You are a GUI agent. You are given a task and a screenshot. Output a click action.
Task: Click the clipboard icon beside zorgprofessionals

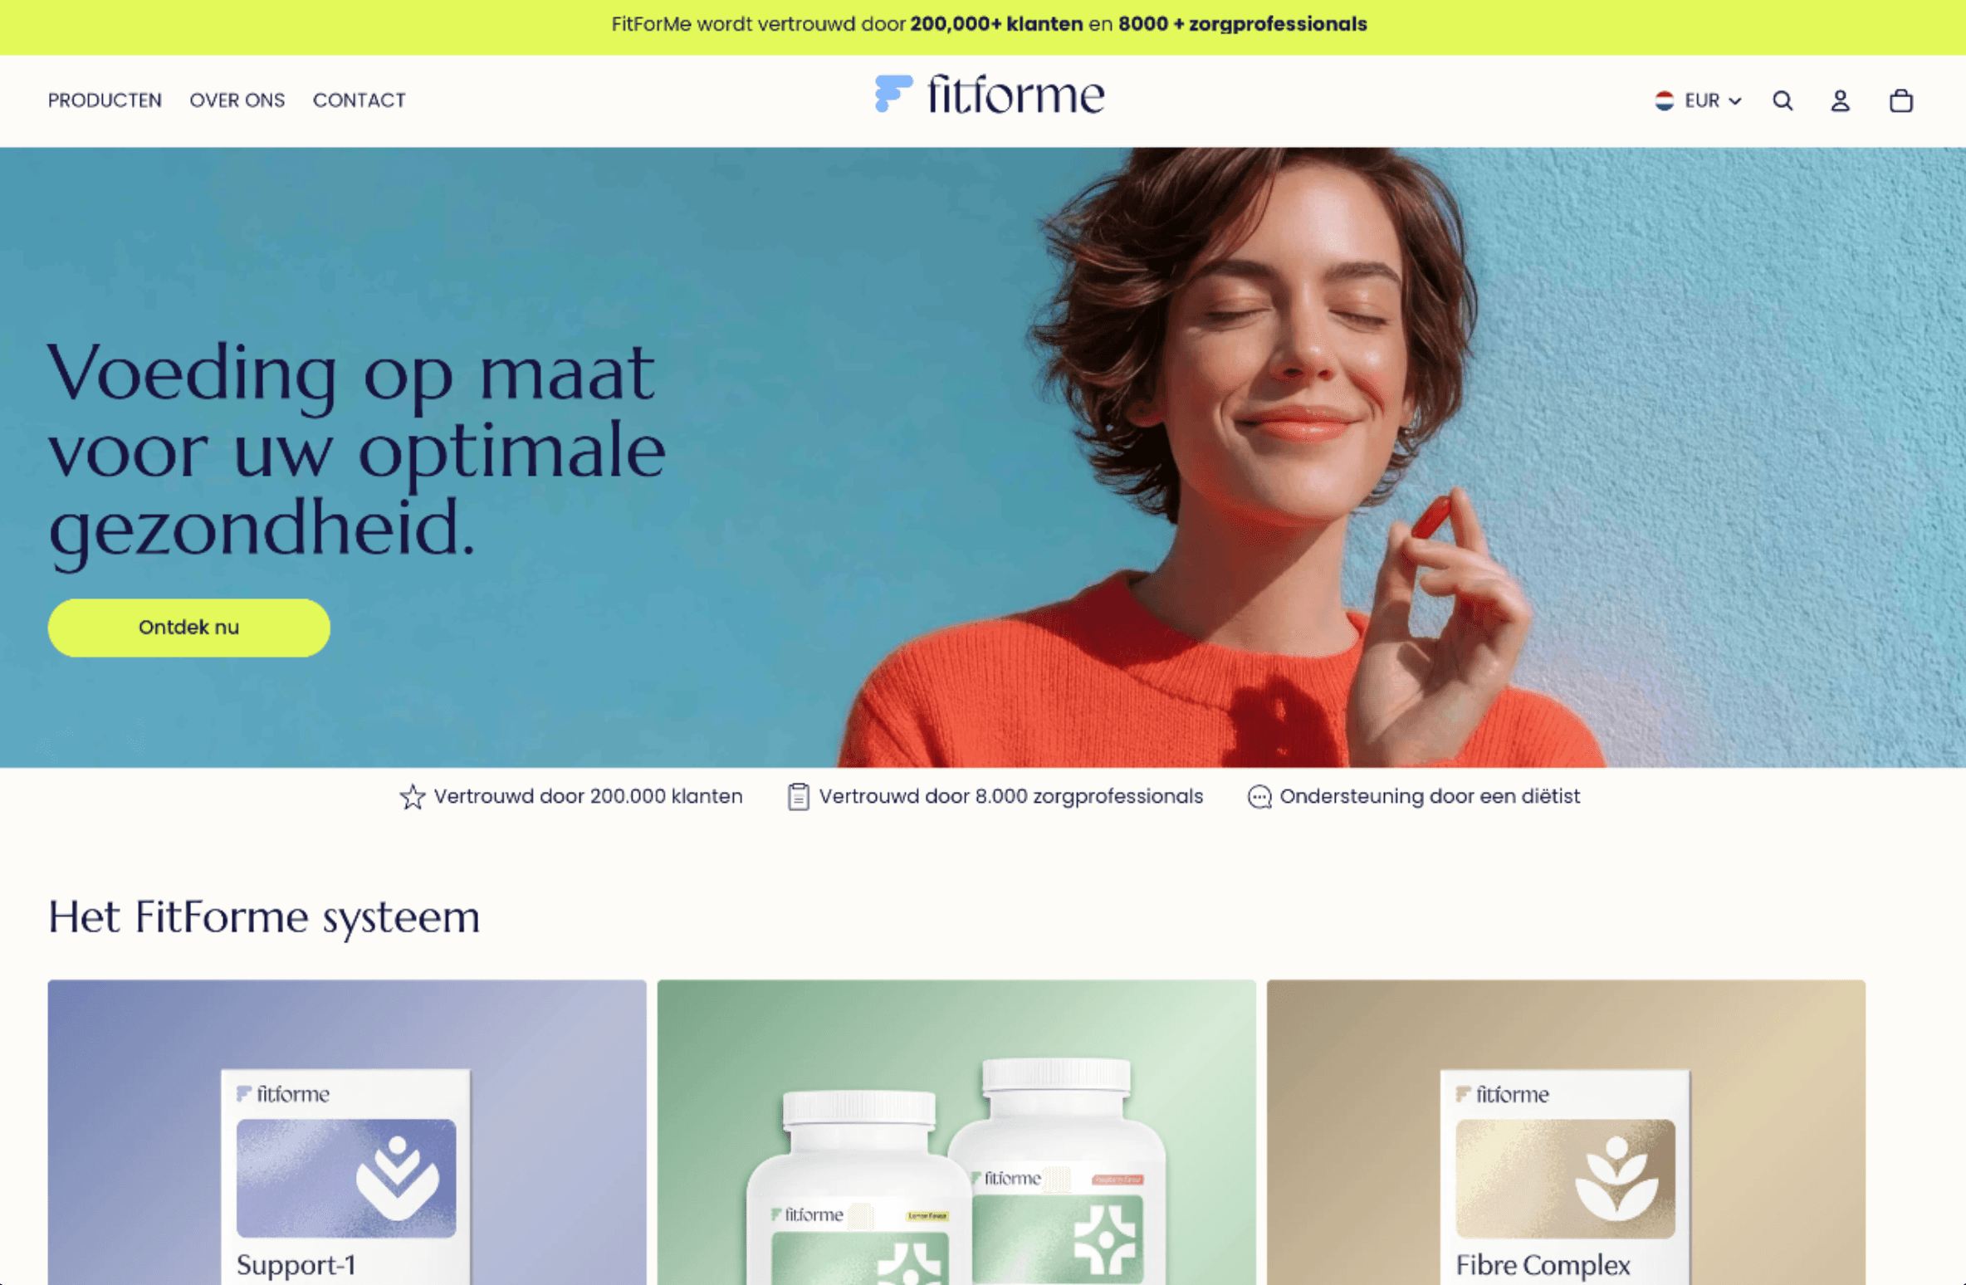pyautogui.click(x=798, y=797)
